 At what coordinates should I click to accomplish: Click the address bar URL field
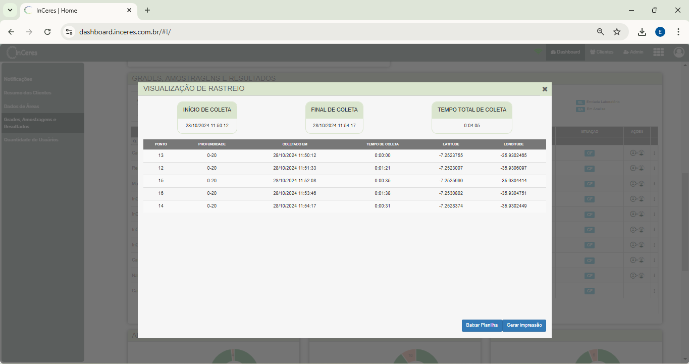click(x=333, y=32)
